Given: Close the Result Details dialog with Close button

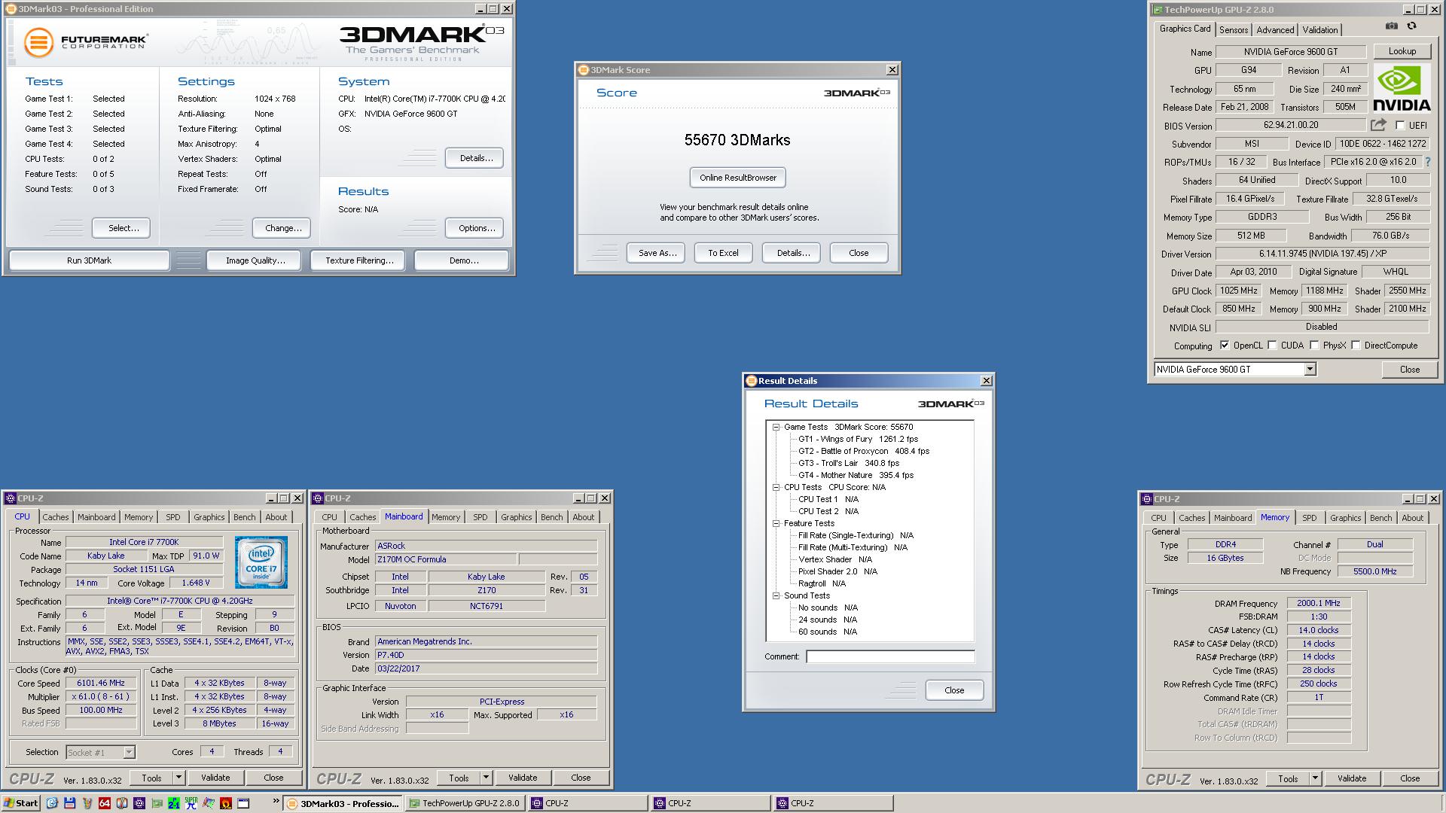Looking at the screenshot, I should click(x=954, y=690).
